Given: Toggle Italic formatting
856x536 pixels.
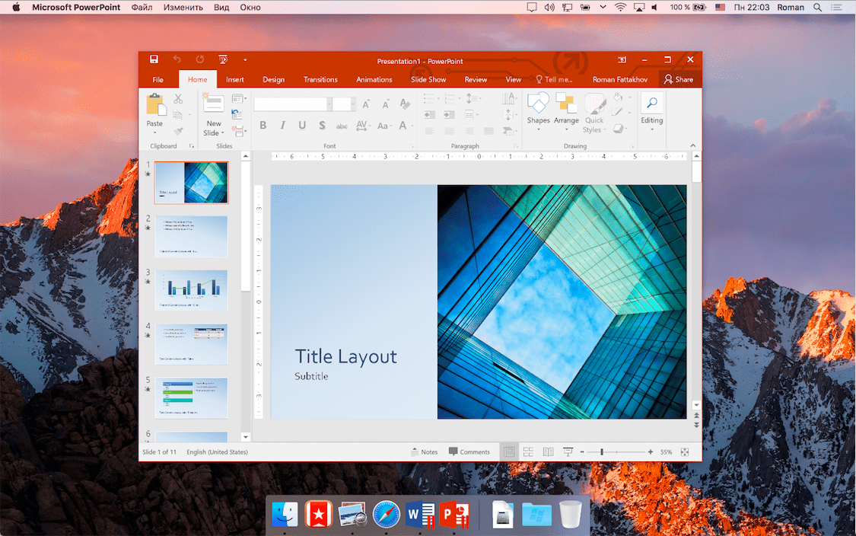Looking at the screenshot, I should click(283, 125).
